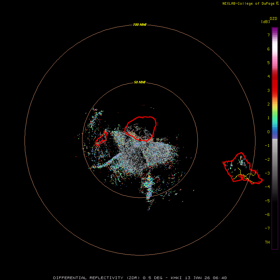
Task: Click the Differential Reflectivity title caption
Action: coord(140,278)
